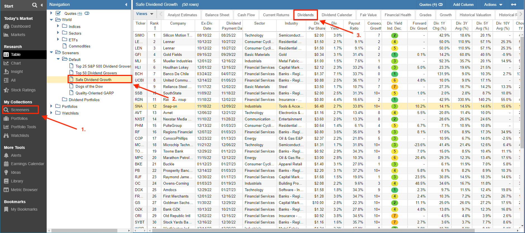Switch to the Balance Sheet tab

[217, 15]
